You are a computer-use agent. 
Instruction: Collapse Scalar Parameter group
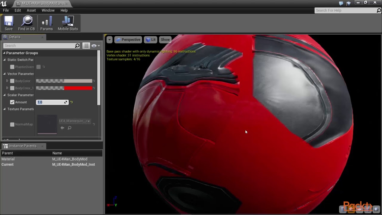point(4,95)
